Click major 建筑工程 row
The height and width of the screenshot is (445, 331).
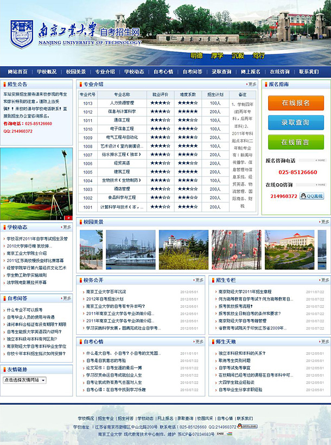pos(122,171)
